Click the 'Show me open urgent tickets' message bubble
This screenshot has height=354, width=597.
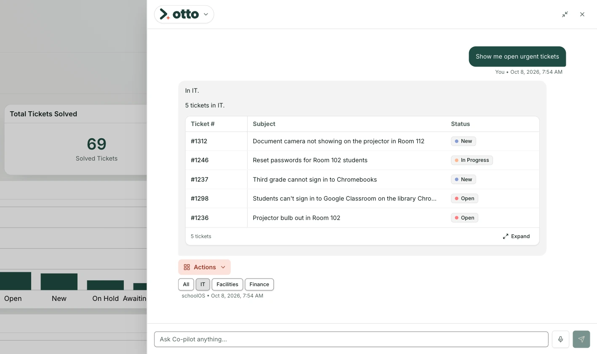pyautogui.click(x=517, y=56)
